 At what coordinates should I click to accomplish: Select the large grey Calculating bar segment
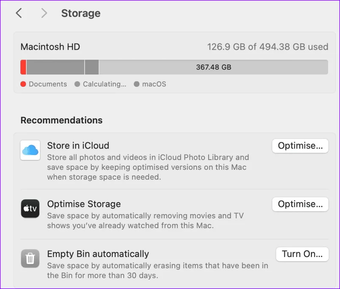[x=55, y=67]
